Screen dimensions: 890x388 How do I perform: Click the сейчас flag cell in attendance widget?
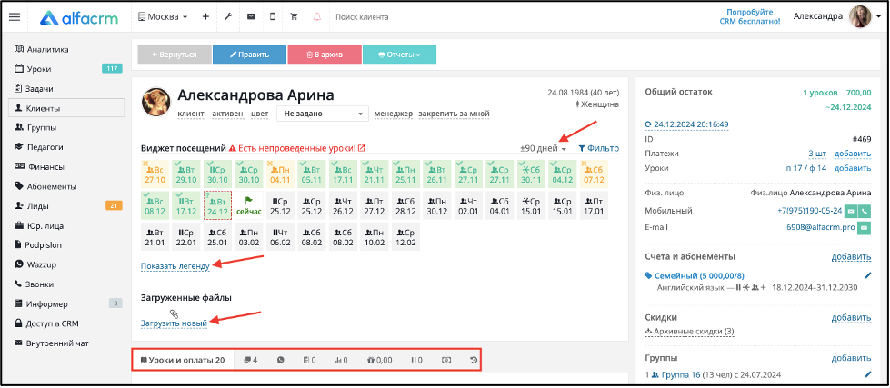click(248, 205)
